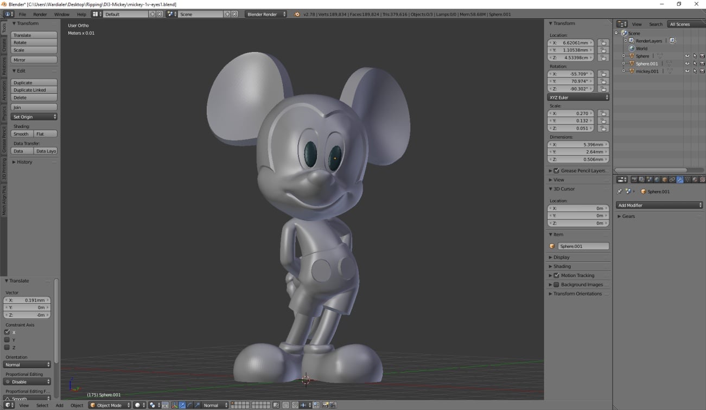Click the Delete button in Edit panel
This screenshot has width=706, height=410.
point(34,98)
